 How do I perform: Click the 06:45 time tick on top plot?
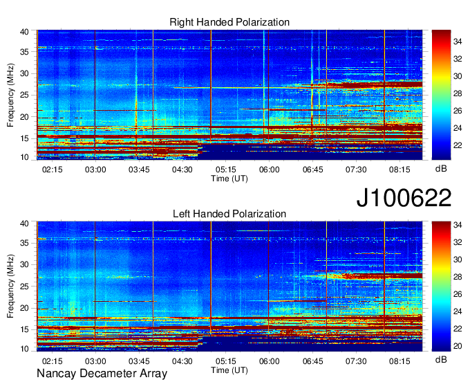point(312,170)
